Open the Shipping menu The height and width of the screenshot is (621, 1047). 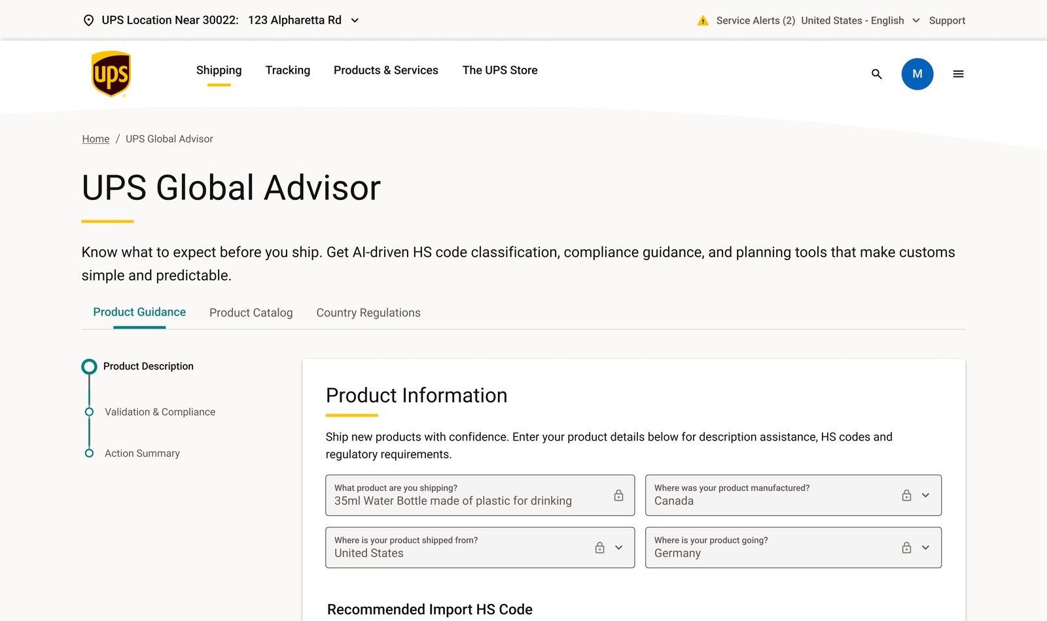(x=219, y=70)
